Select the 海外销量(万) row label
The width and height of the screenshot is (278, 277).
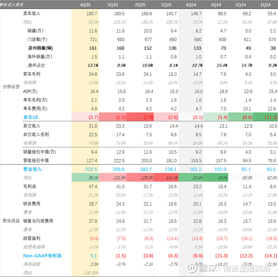coord(40,57)
